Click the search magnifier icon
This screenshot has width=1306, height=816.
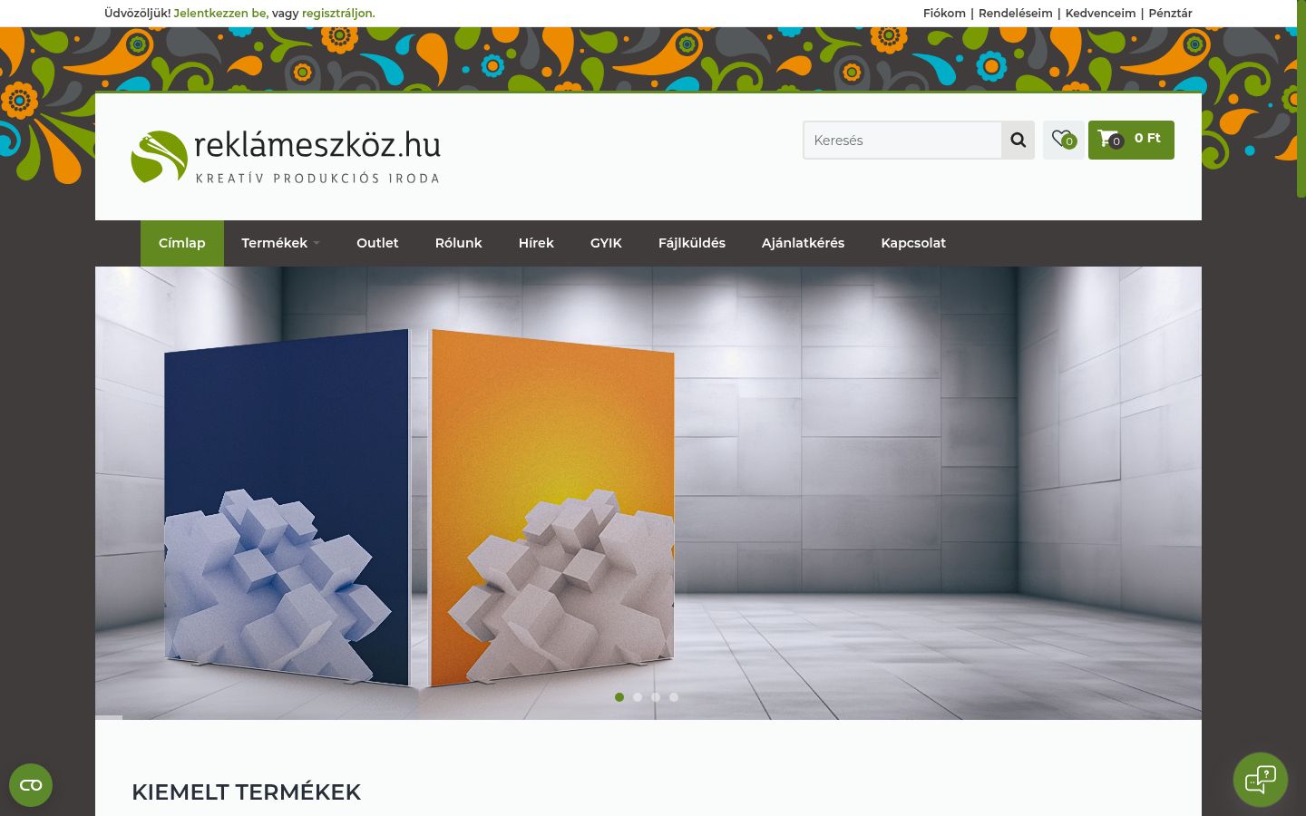pos(1018,140)
